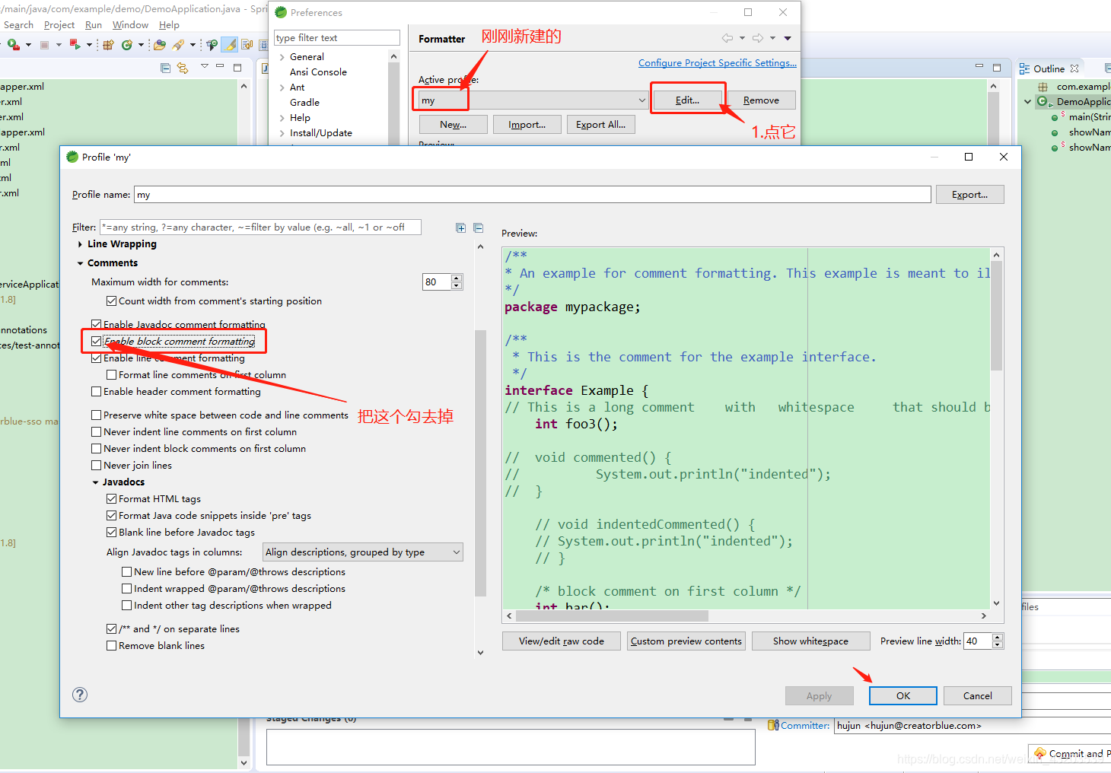Collapse the Javadocs subsection
The image size is (1111, 773).
95,482
